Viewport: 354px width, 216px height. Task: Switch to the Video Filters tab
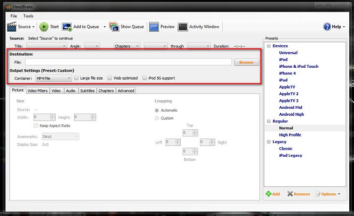click(x=37, y=91)
